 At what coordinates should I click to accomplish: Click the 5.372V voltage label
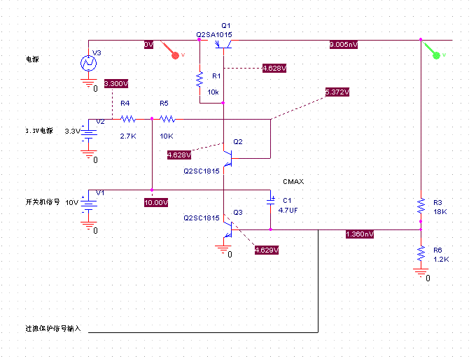point(337,92)
